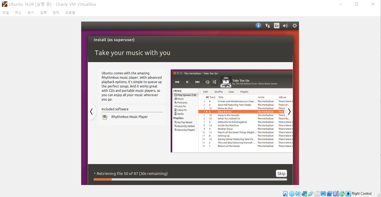Click the Rhythmbox Music Player icon

tap(105, 117)
